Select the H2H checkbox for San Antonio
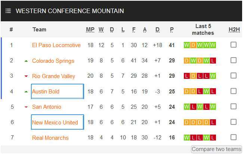This screenshot has width=244, height=154. coord(234,107)
